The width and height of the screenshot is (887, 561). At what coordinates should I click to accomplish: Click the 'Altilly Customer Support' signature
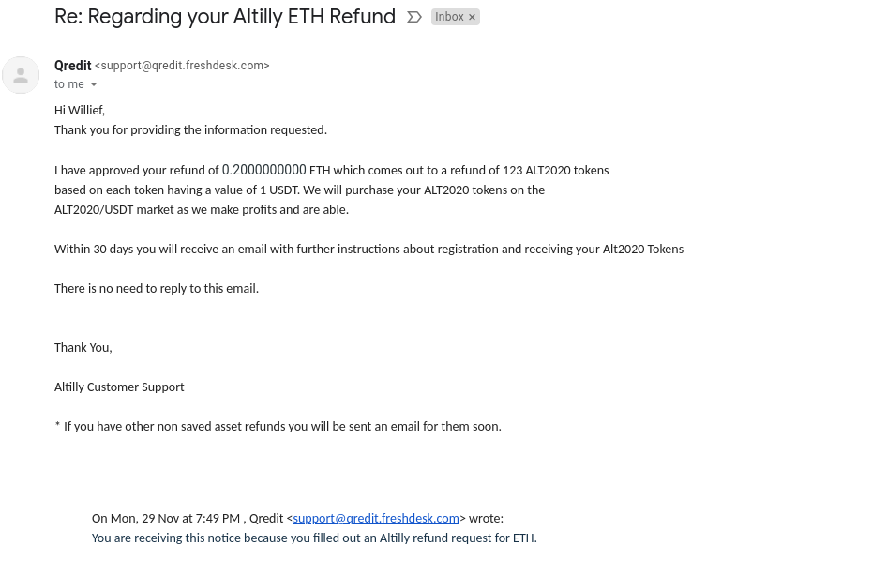tap(119, 387)
